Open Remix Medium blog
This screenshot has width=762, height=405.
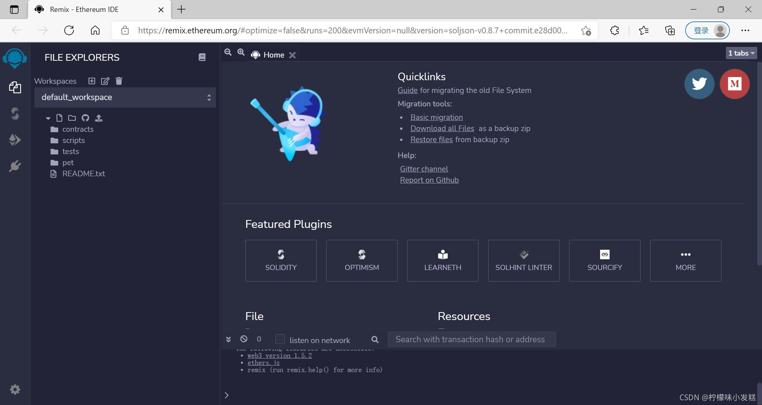click(x=735, y=84)
